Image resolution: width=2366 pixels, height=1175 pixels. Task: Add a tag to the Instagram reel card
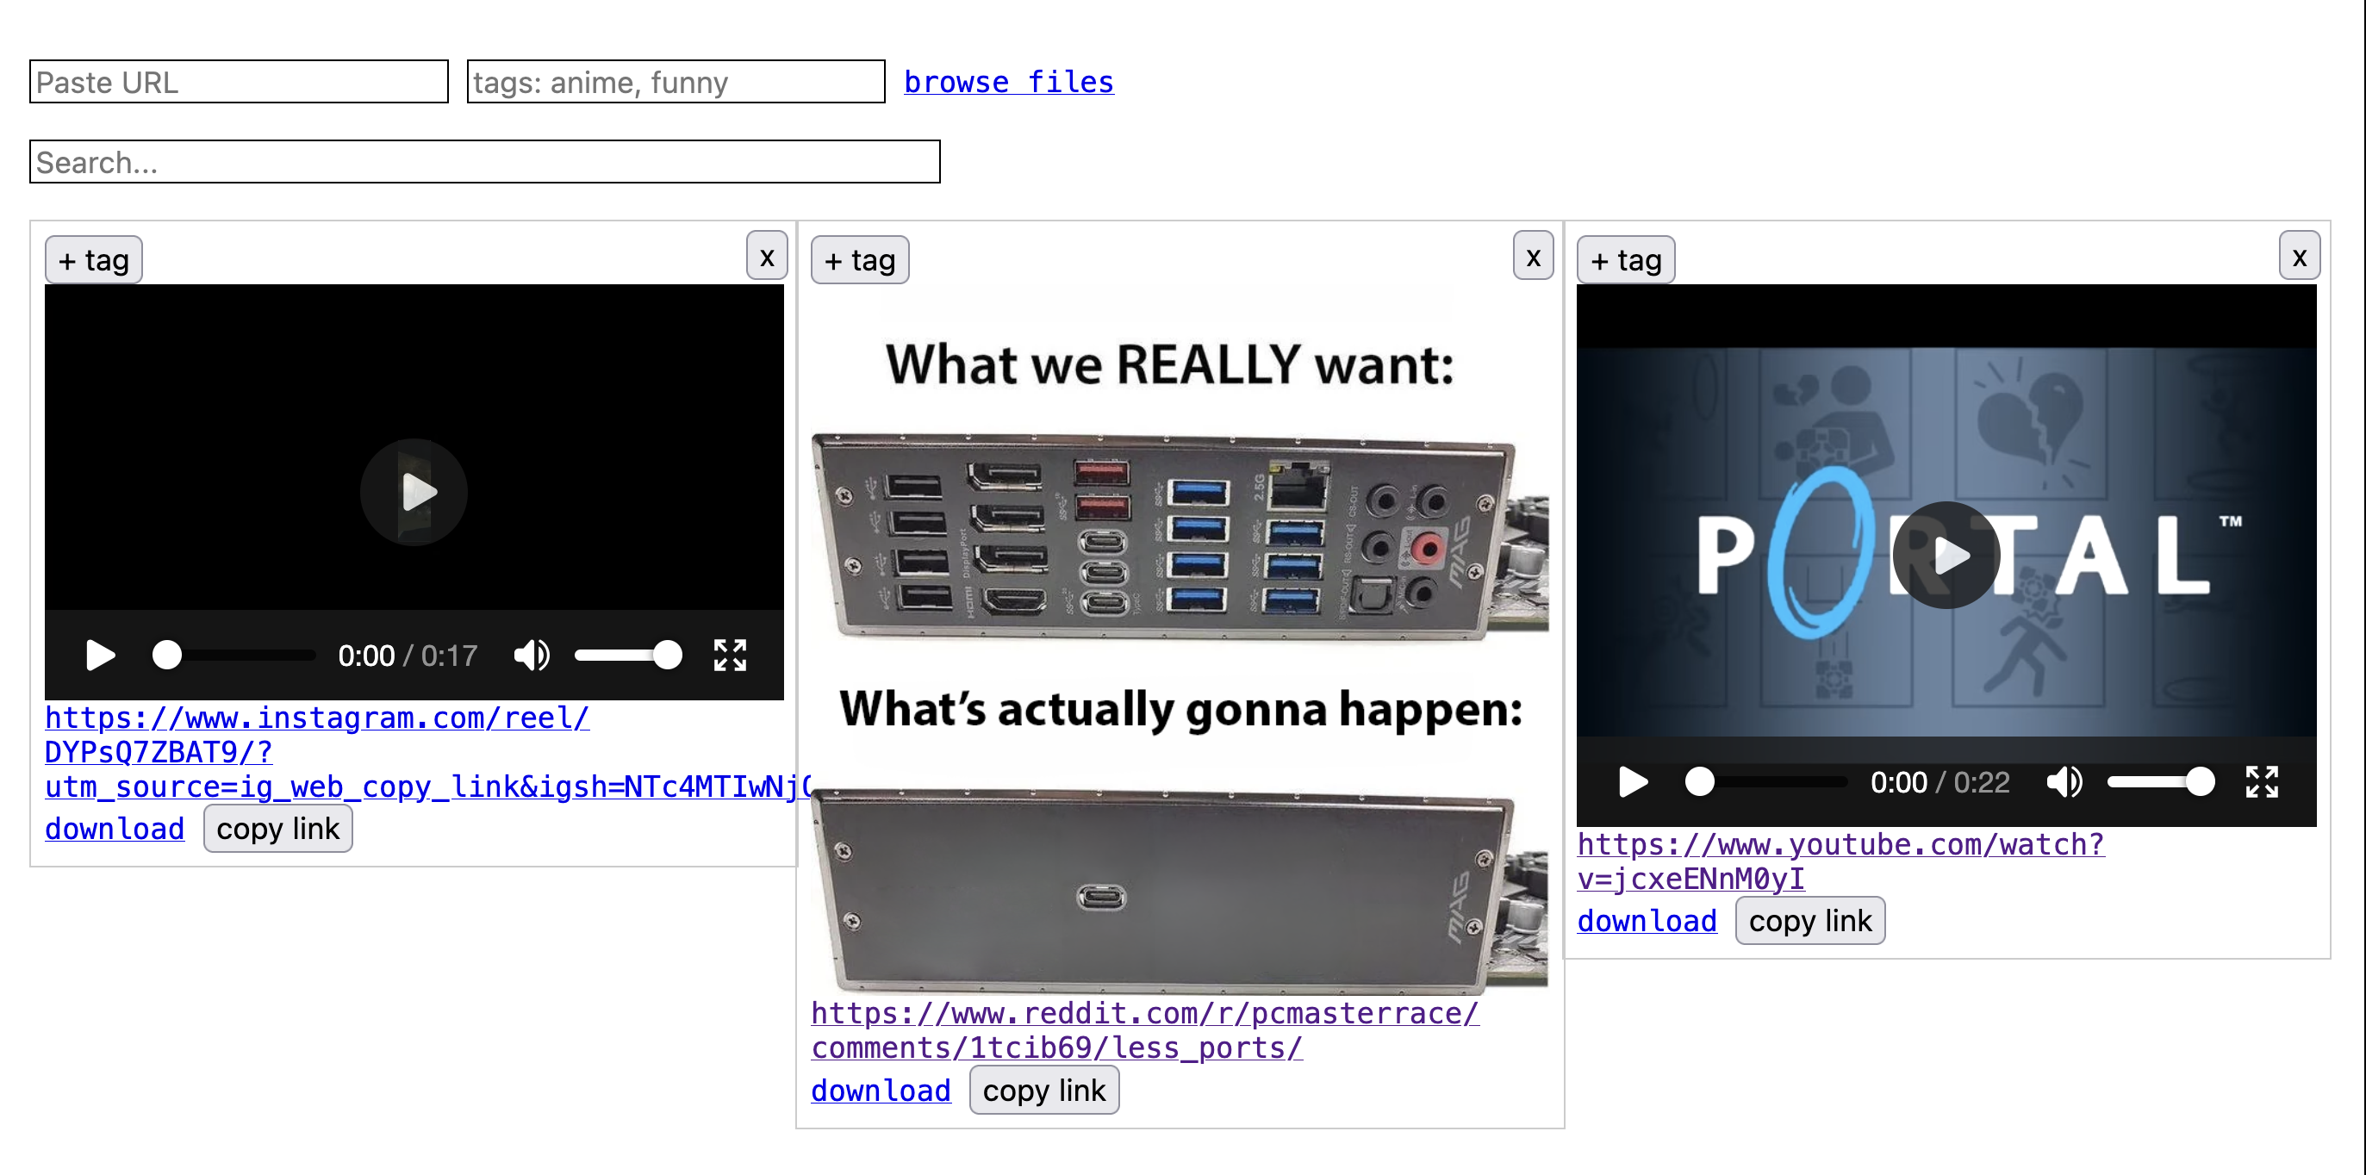tap(94, 261)
